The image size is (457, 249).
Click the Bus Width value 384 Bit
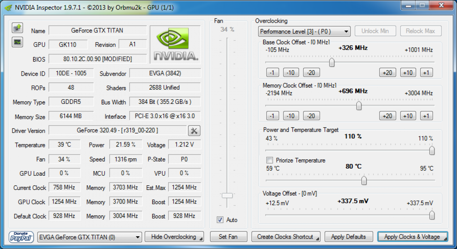165,102
